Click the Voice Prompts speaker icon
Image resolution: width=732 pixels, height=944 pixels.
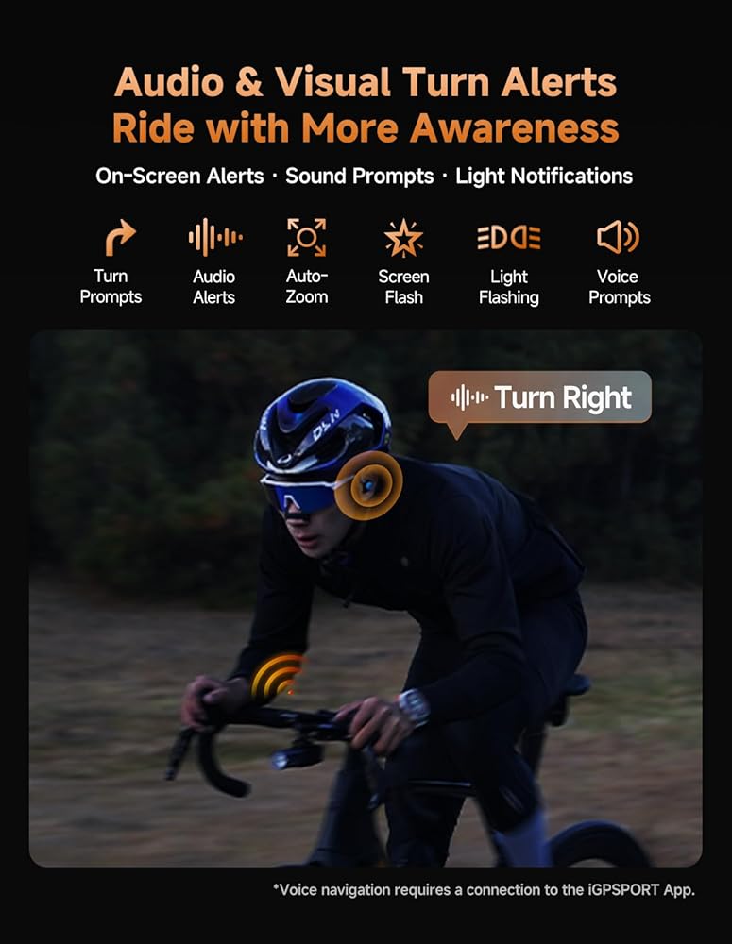tap(618, 237)
